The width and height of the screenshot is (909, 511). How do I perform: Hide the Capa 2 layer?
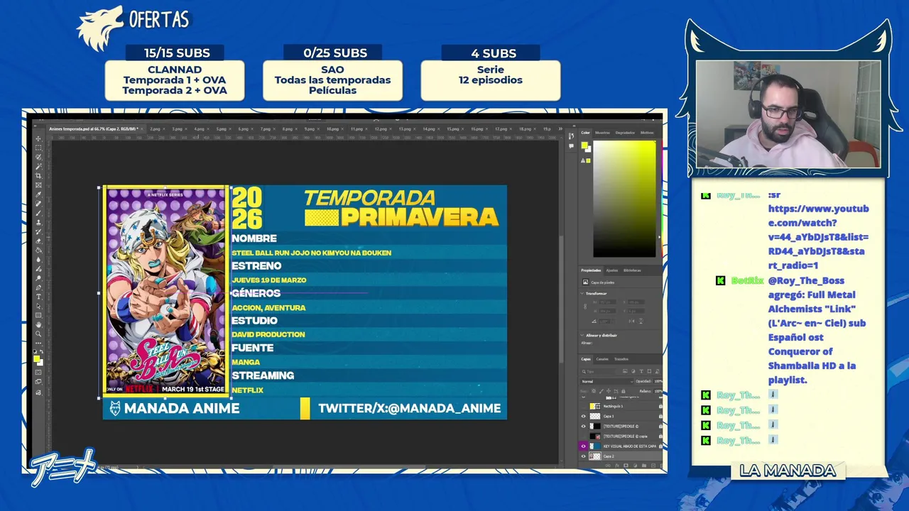(584, 456)
